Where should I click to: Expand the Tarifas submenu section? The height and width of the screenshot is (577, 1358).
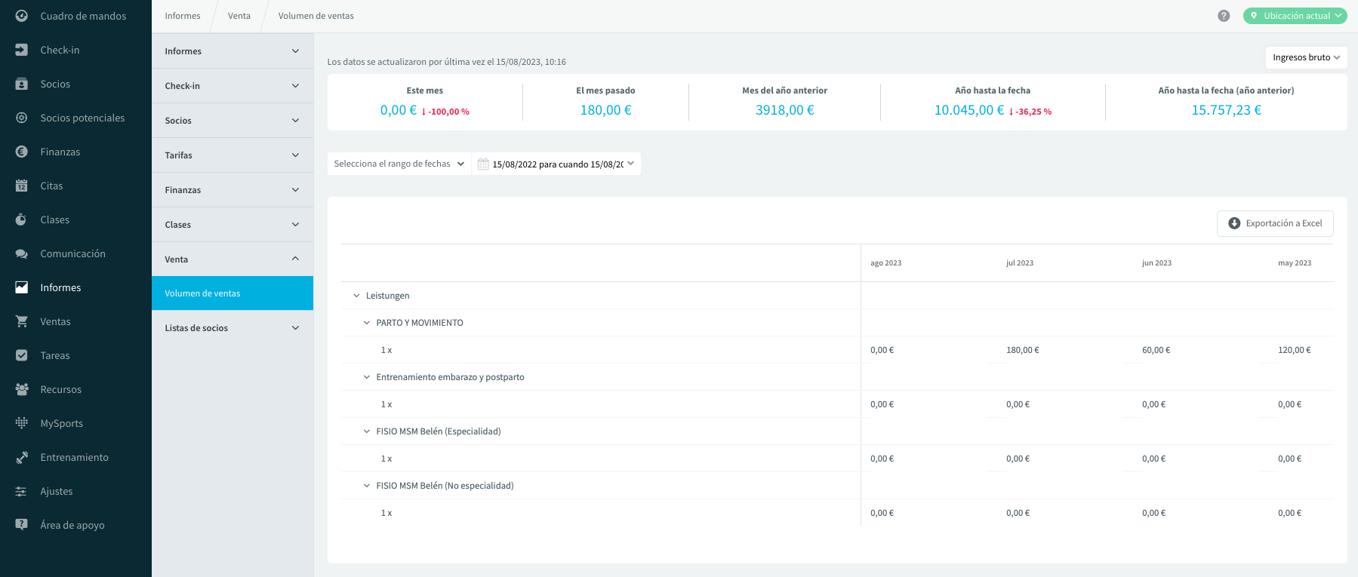coord(232,155)
